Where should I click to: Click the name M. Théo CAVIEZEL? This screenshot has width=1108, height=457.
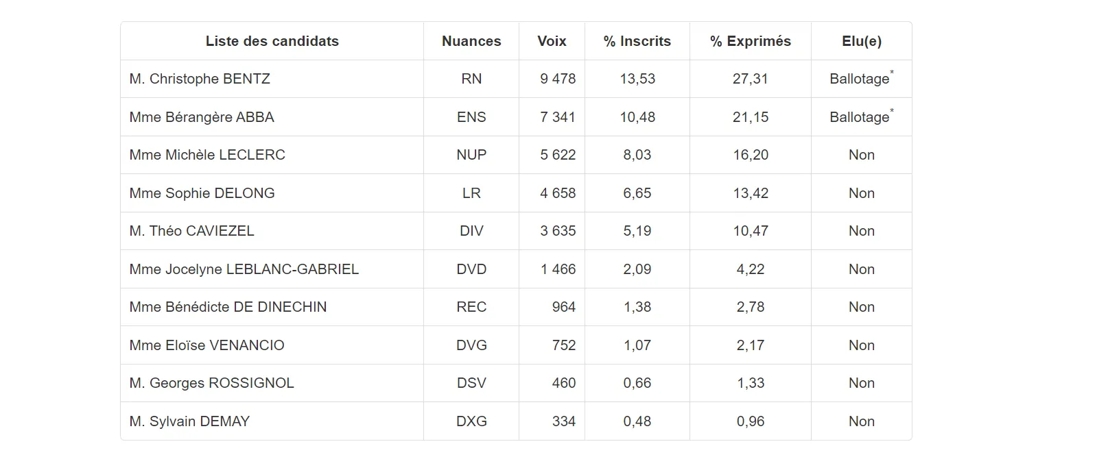point(191,231)
